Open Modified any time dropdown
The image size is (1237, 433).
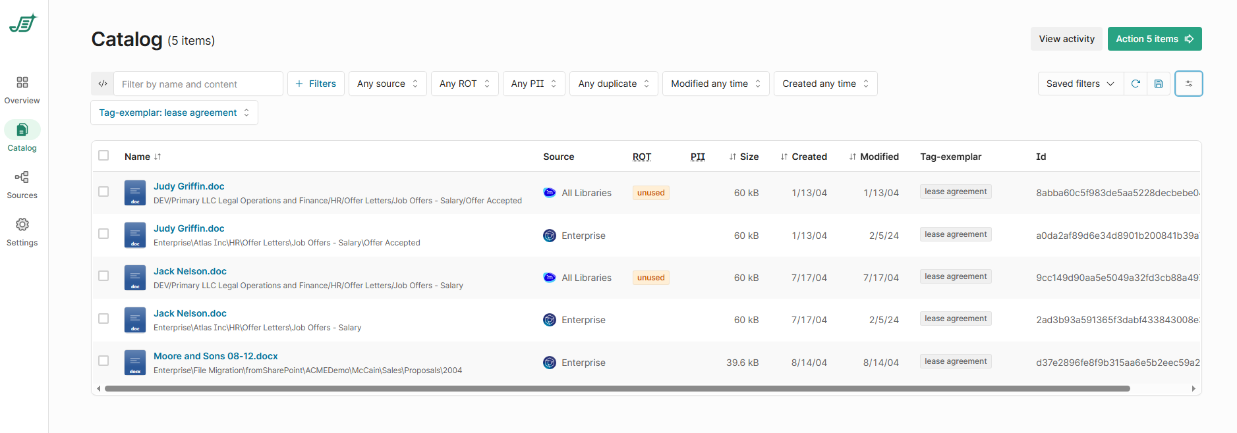[x=716, y=84]
